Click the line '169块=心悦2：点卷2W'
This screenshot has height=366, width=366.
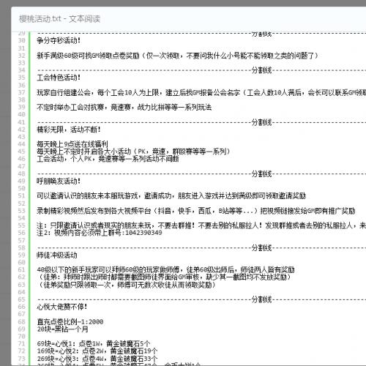(x=97, y=351)
